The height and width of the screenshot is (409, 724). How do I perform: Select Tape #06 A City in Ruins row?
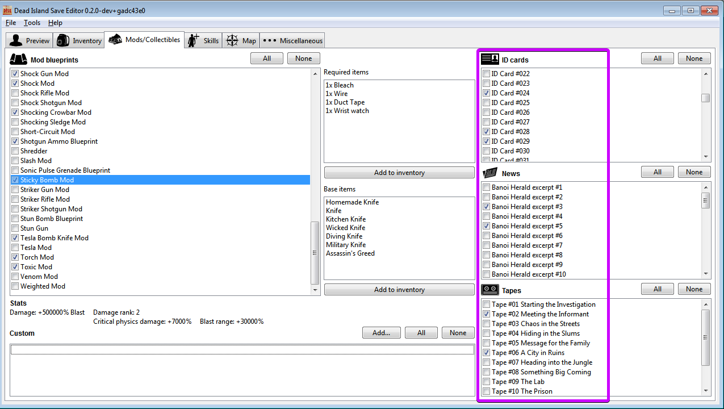click(591, 353)
